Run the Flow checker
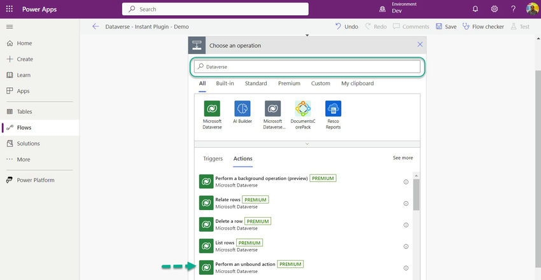The height and width of the screenshot is (280, 541). [x=483, y=27]
